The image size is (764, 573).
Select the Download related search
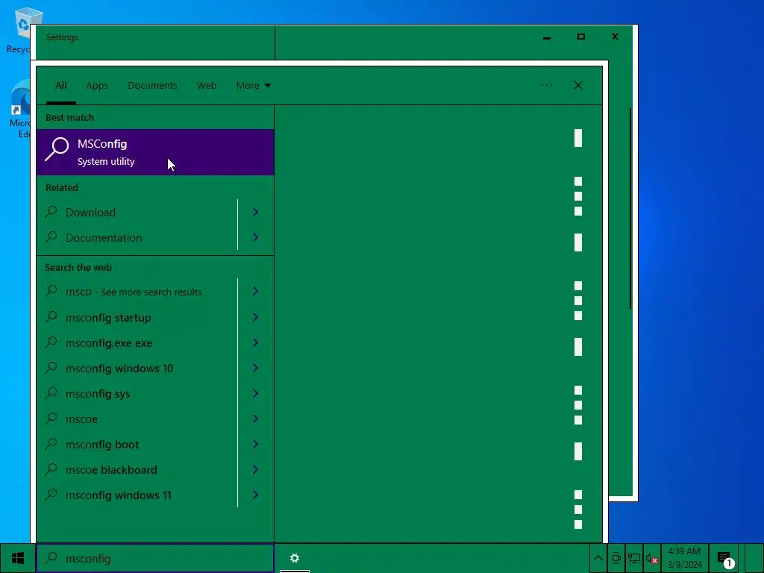tap(137, 213)
